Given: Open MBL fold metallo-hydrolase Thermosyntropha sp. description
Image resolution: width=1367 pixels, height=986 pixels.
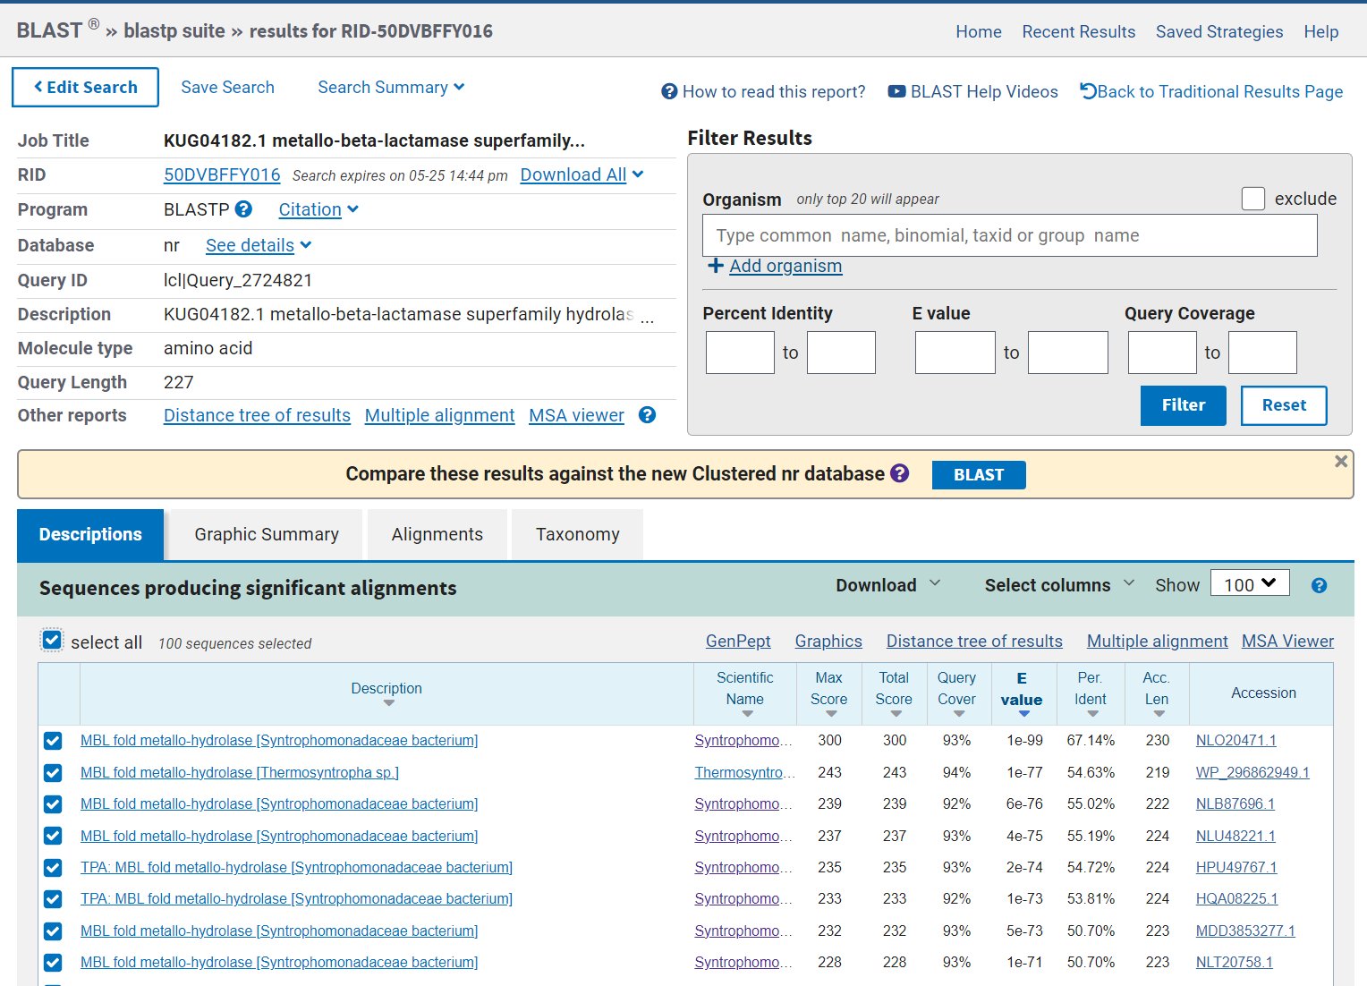Looking at the screenshot, I should click(240, 772).
